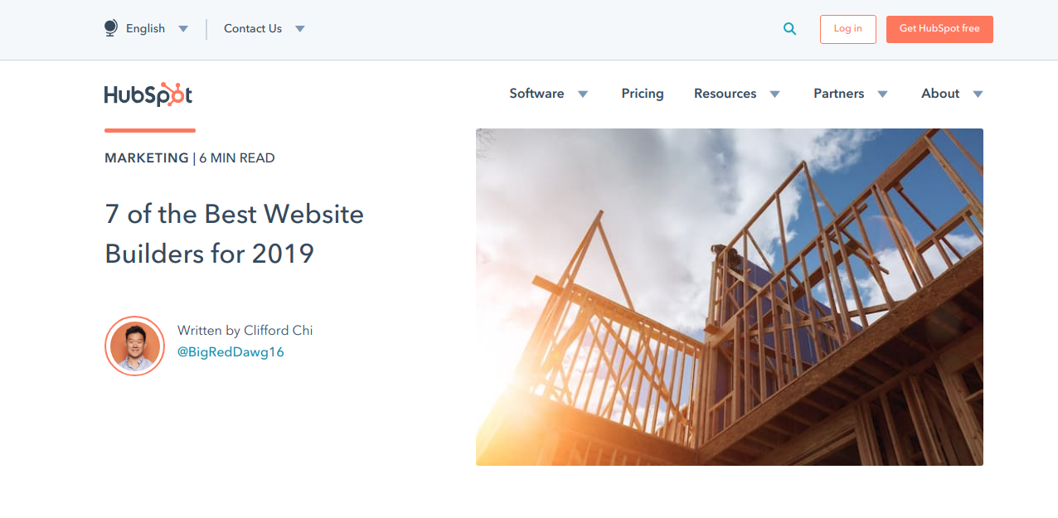Open the About menu
Screen dimensions: 1058x518
pyautogui.click(x=940, y=94)
